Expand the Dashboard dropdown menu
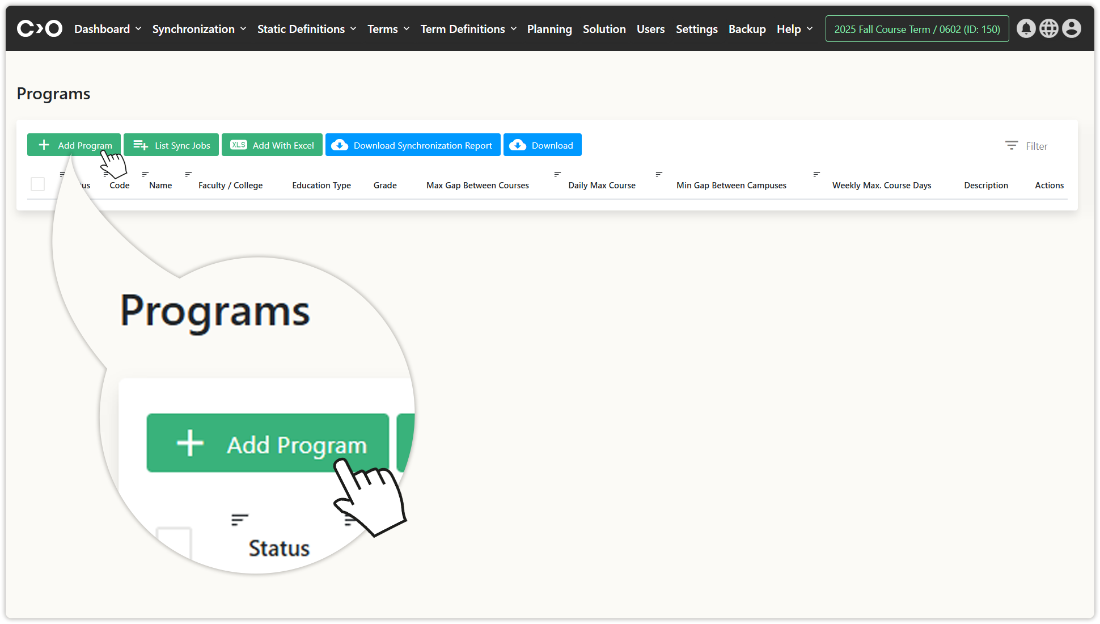This screenshot has width=1100, height=624. pyautogui.click(x=108, y=29)
